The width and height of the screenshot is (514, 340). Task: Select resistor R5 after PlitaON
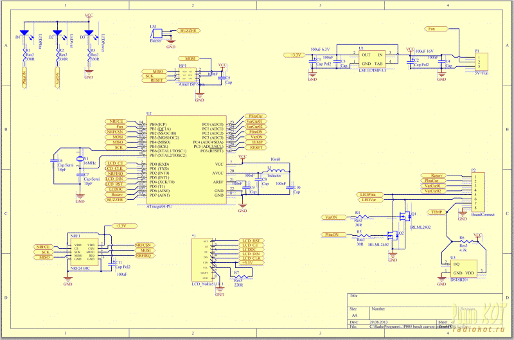364,235
